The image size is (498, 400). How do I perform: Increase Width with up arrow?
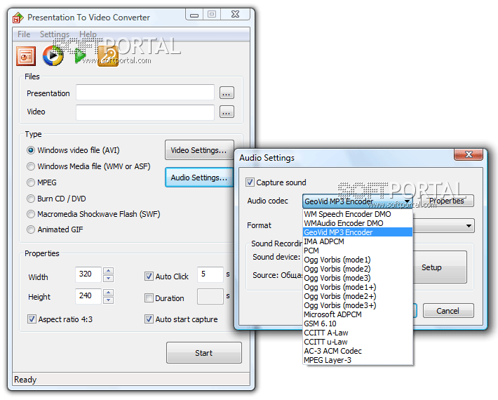108,271
